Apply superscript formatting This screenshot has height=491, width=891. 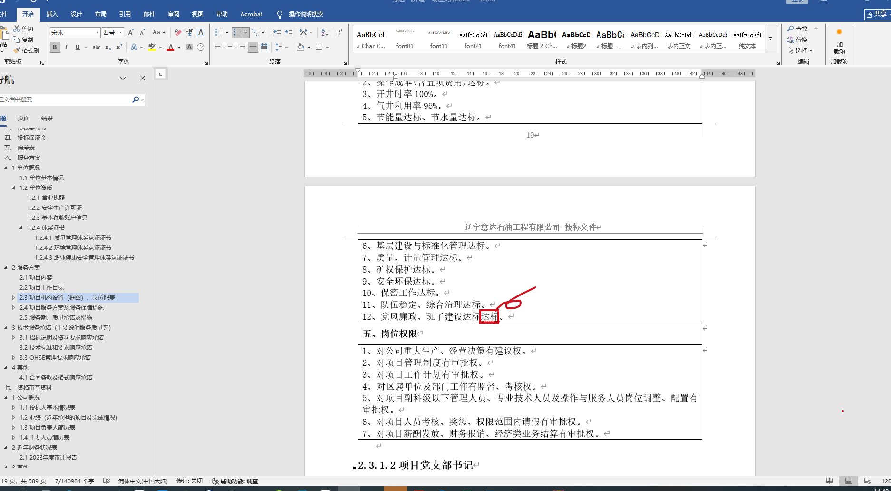coord(119,47)
